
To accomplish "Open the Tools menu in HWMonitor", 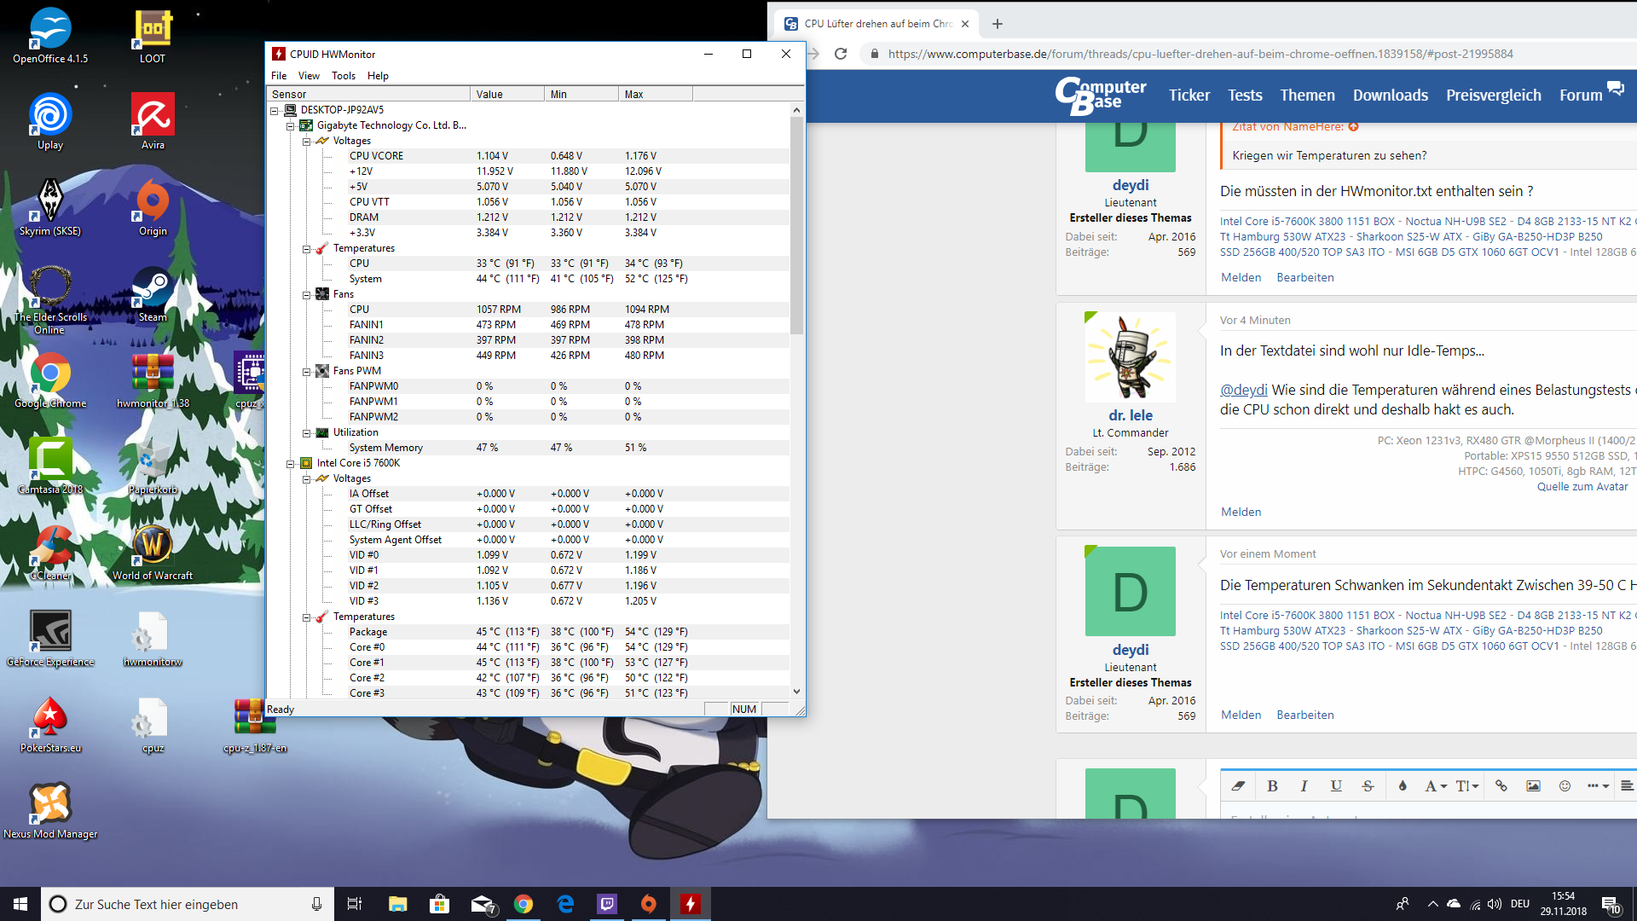I will 343,76.
